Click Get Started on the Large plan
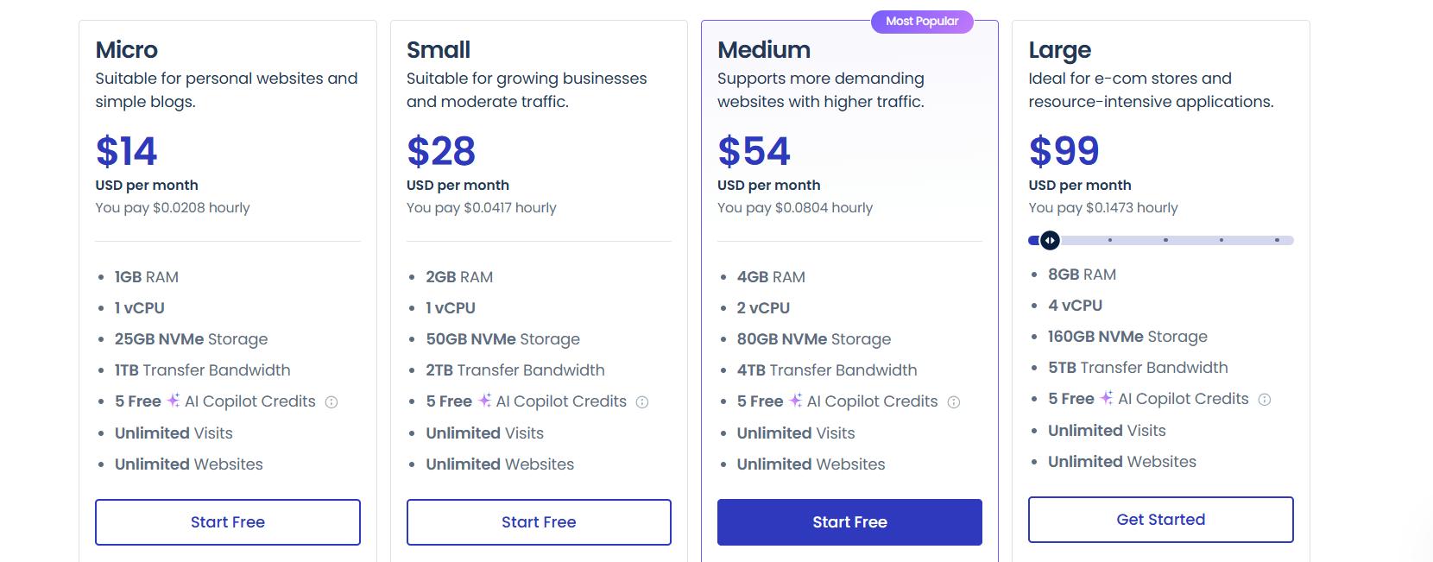 [1160, 520]
